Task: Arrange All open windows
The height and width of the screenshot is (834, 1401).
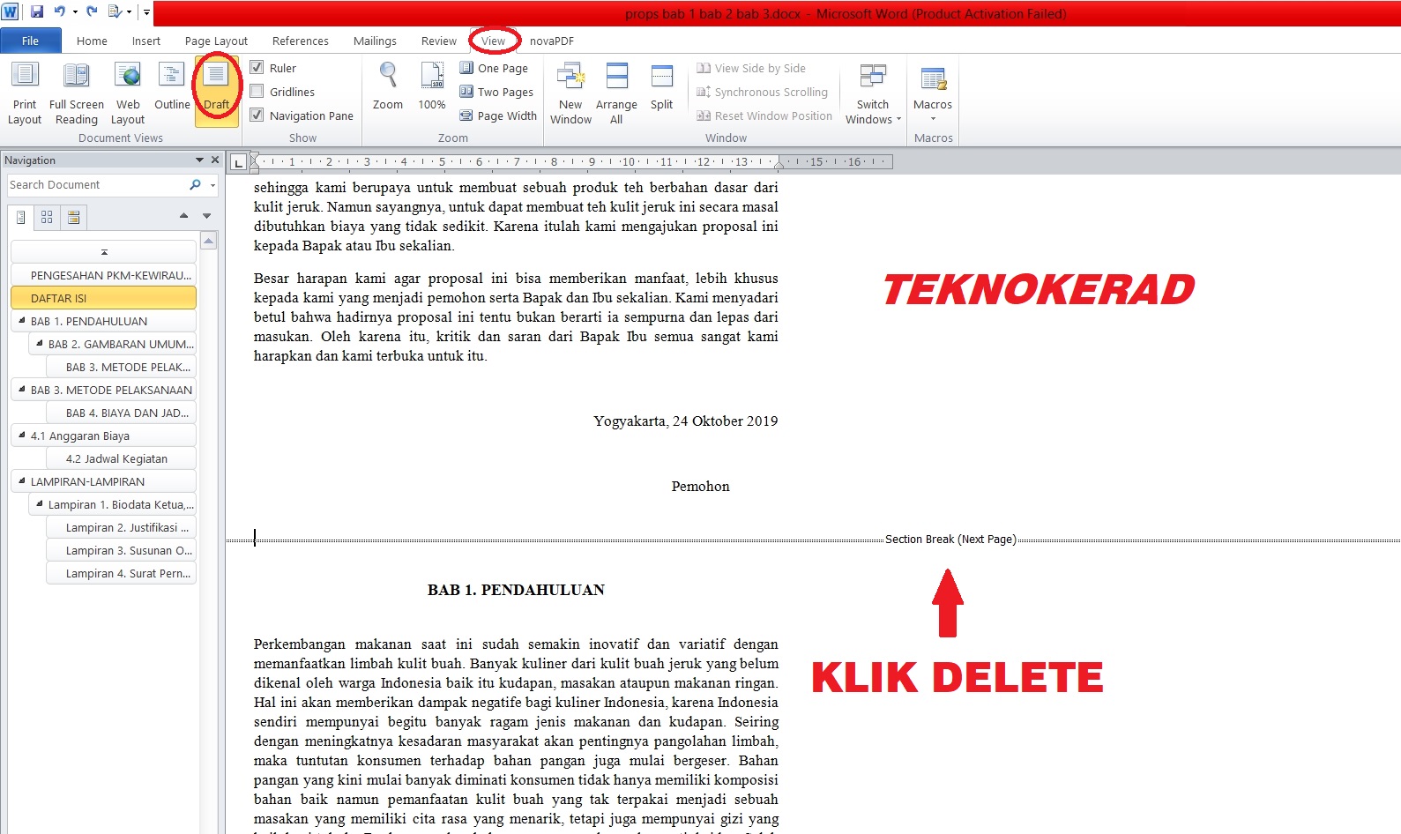Action: pyautogui.click(x=616, y=93)
